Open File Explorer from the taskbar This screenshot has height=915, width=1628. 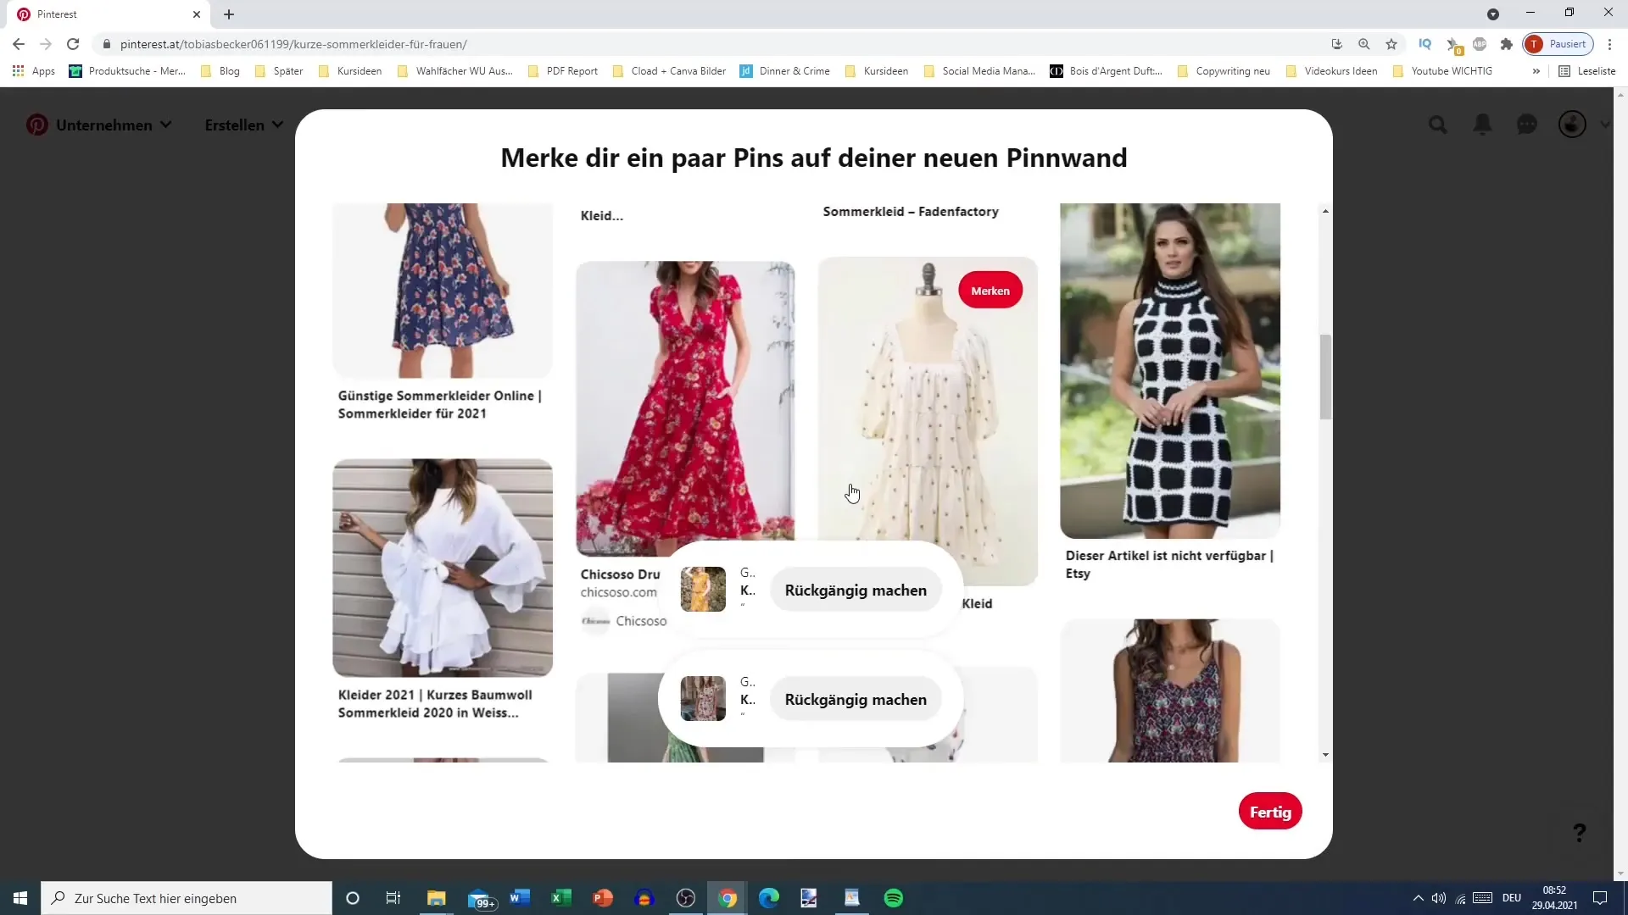[437, 898]
